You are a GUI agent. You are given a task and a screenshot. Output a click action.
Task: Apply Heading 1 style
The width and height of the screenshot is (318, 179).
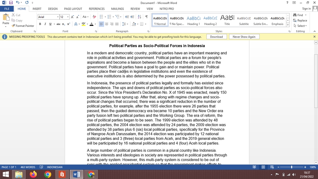193,20
